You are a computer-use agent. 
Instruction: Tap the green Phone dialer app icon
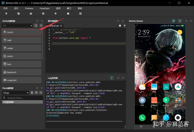[142, 118]
